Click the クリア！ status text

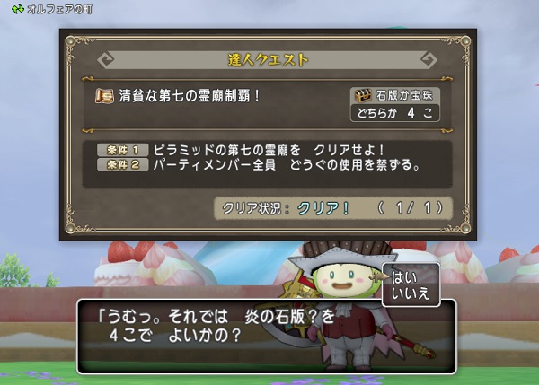click(x=323, y=208)
